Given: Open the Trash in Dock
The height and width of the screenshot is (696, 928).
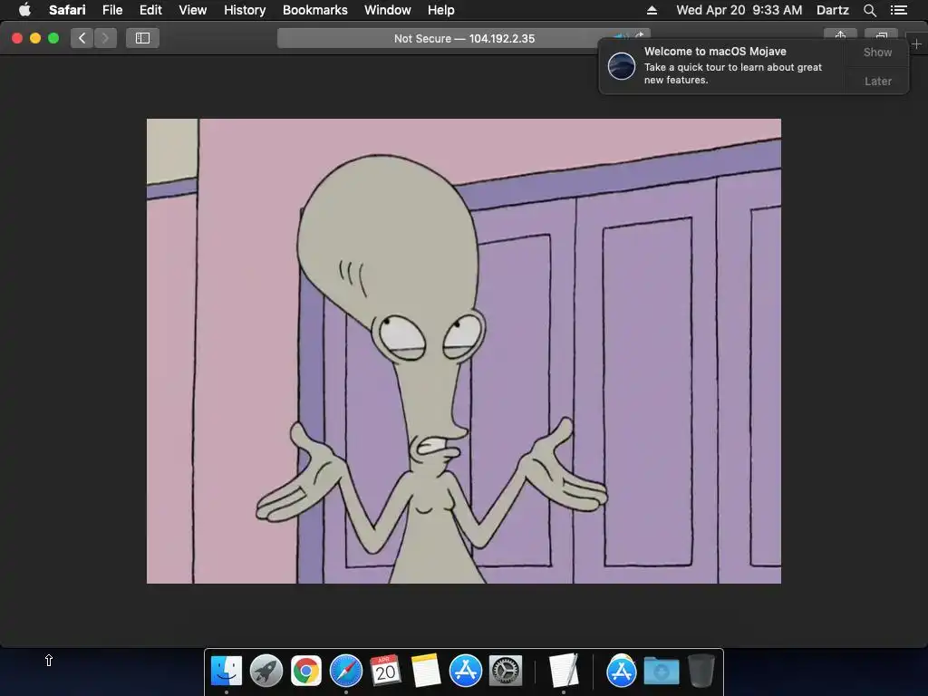Looking at the screenshot, I should (x=701, y=672).
